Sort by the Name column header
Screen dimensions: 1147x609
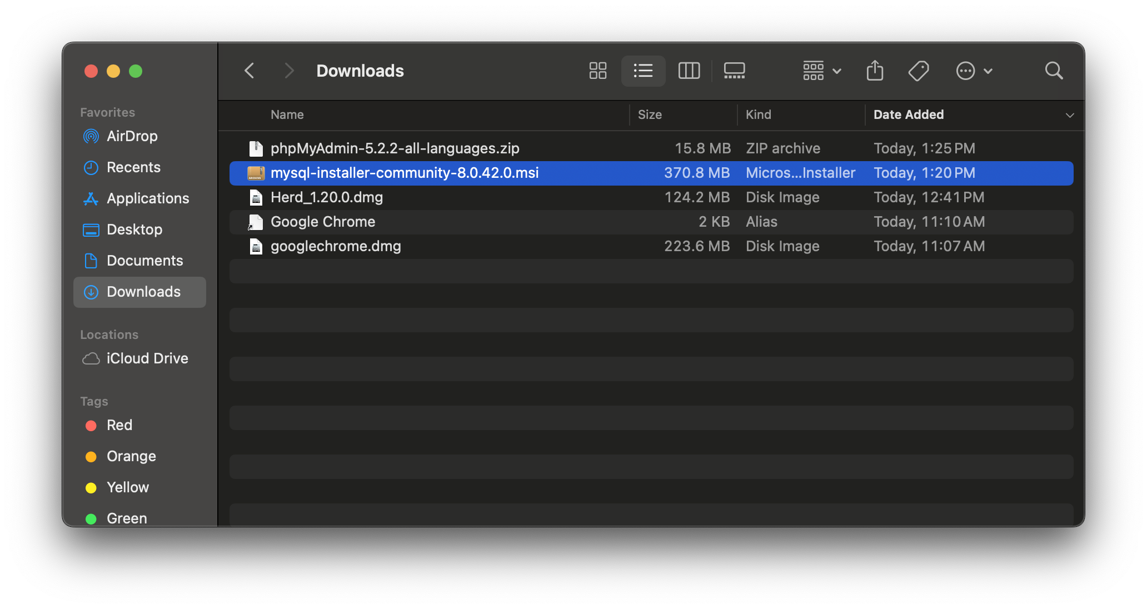(x=287, y=114)
